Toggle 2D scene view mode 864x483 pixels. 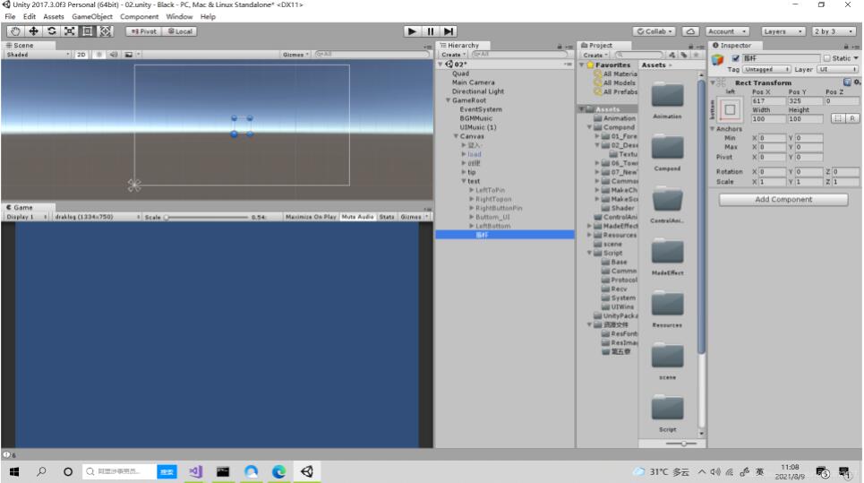(81, 55)
